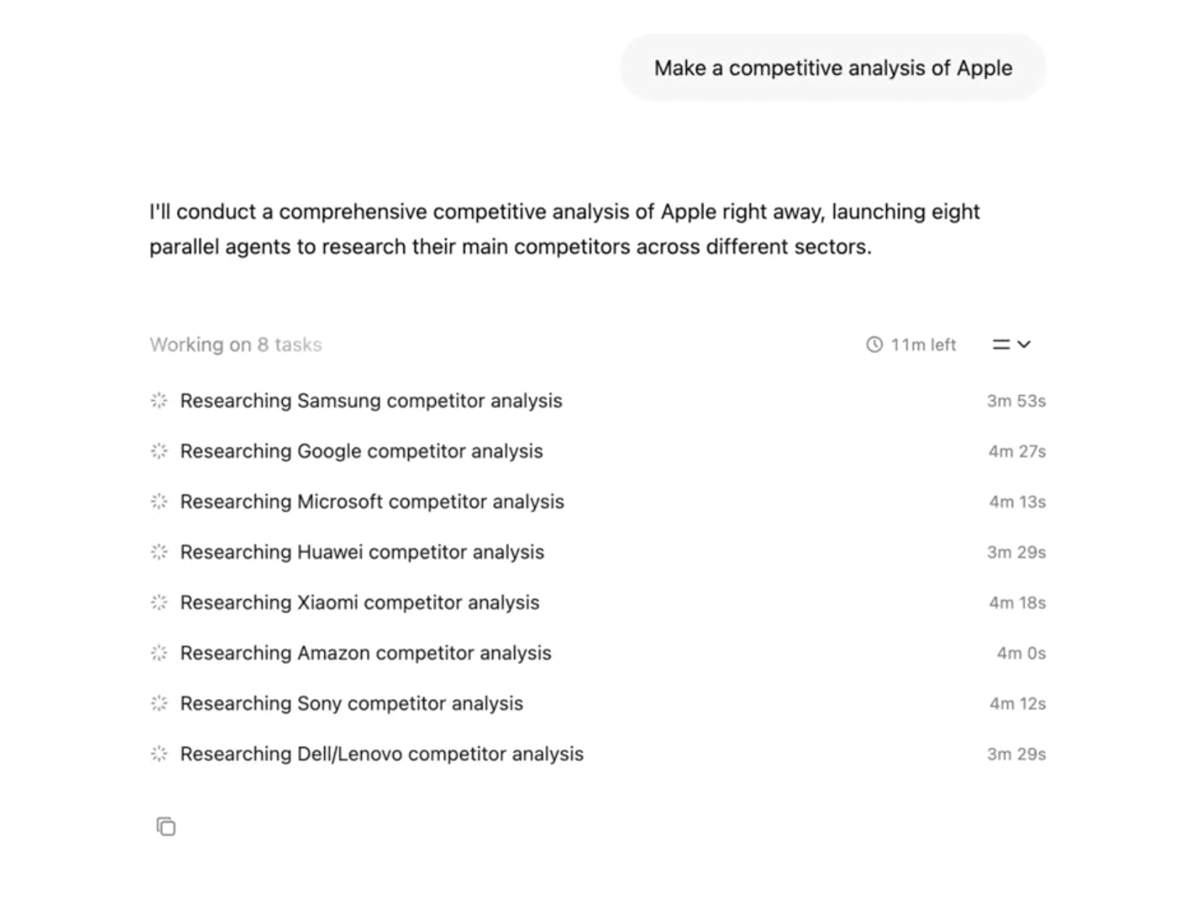Click the Sony task loading spinner icon

tap(159, 703)
